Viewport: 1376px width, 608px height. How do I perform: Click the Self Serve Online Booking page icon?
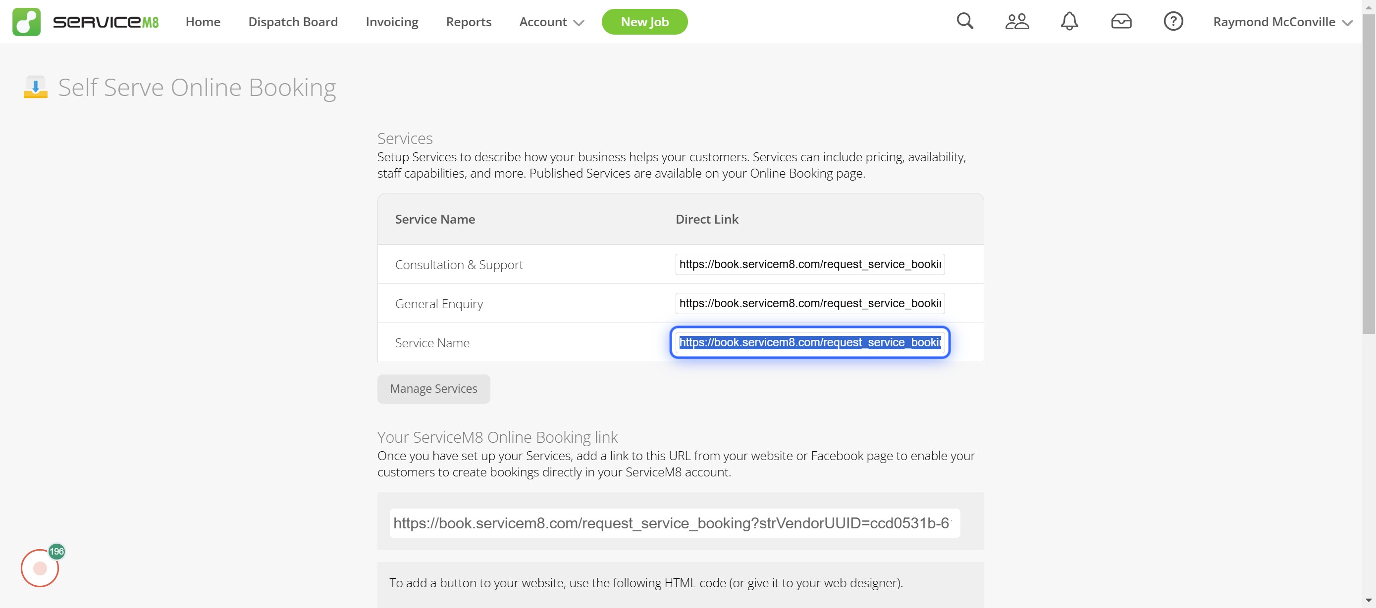(35, 87)
